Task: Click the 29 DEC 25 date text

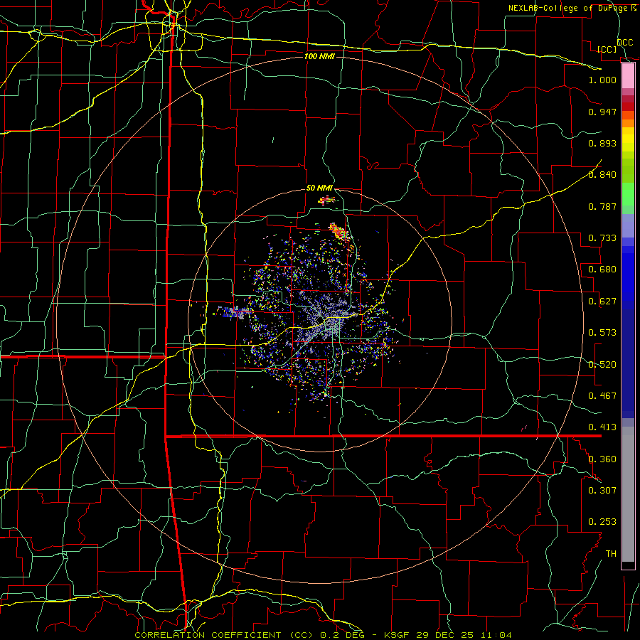Action: (445, 635)
